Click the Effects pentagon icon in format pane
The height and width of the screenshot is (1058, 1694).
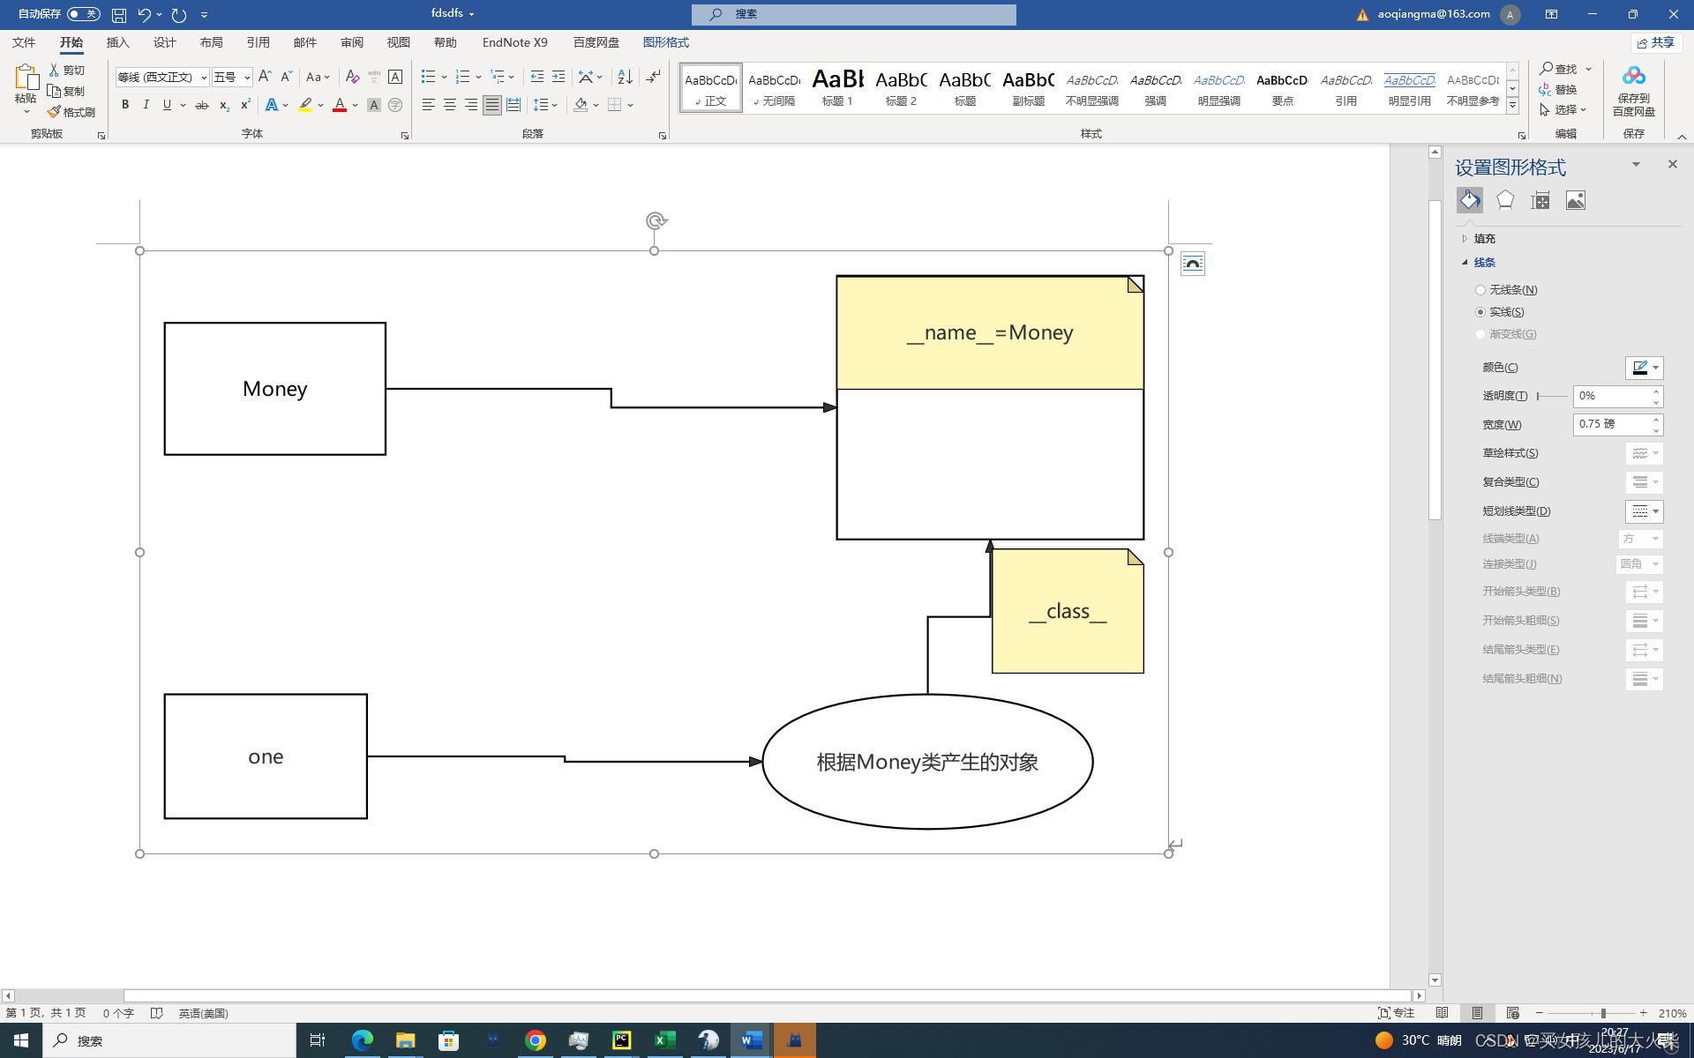pyautogui.click(x=1505, y=200)
